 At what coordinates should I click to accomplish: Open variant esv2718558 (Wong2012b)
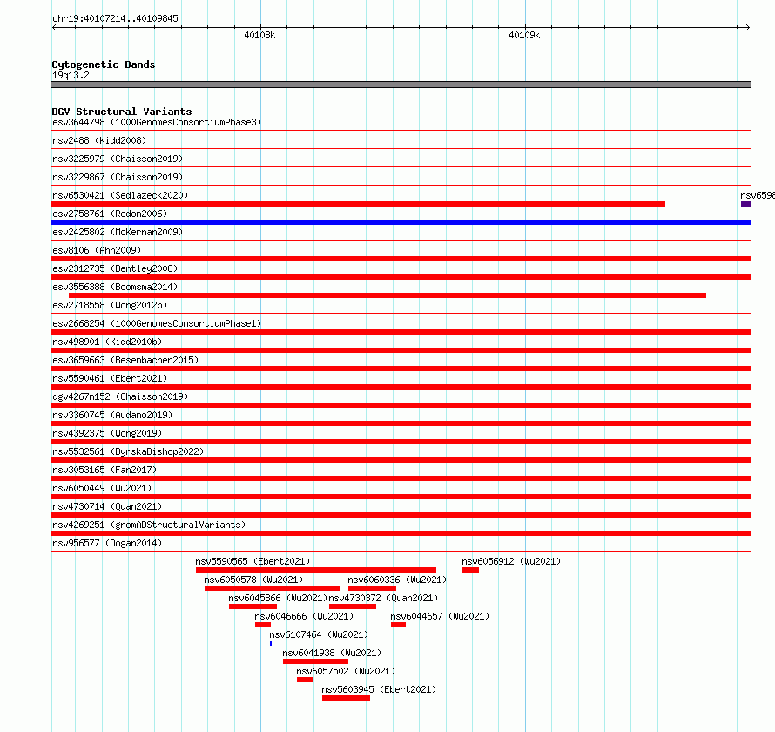[110, 305]
